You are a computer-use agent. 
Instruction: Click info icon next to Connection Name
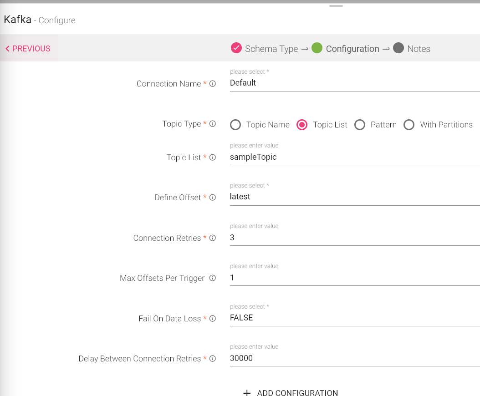pos(212,84)
